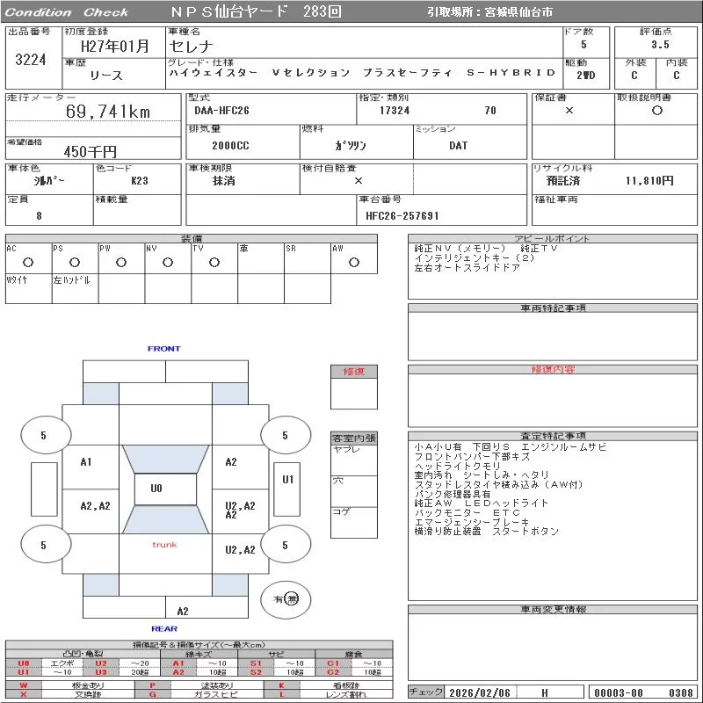
Task: Select the asking price 450千円
Action: pyautogui.click(x=91, y=151)
